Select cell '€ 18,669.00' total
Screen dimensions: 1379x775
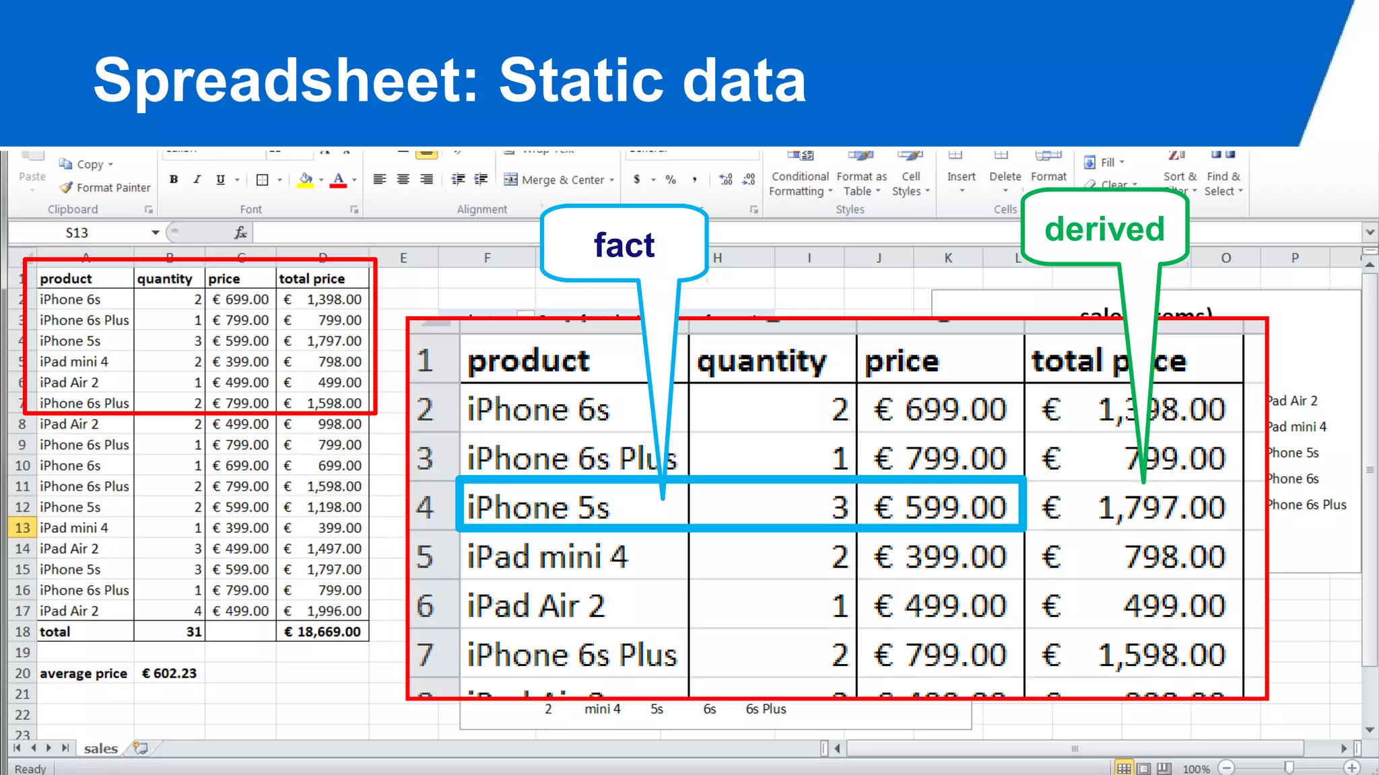[323, 632]
